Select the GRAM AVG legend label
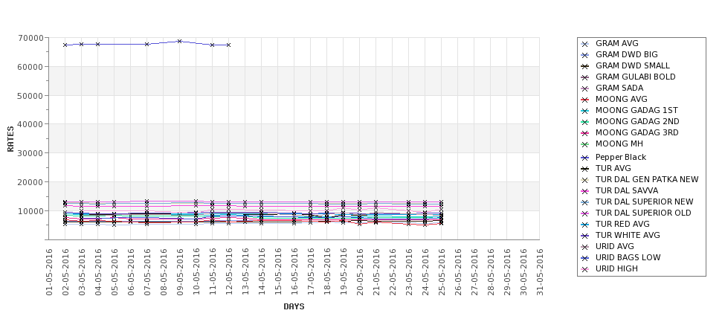 (x=616, y=43)
